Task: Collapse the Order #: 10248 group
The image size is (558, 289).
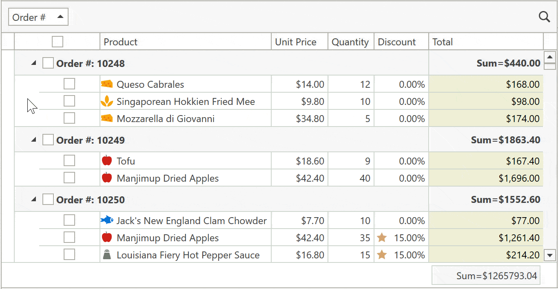Action: pos(34,63)
